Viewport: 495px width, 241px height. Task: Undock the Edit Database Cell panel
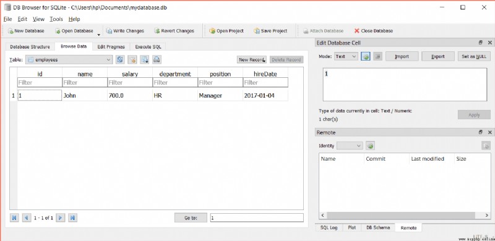[x=481, y=43]
